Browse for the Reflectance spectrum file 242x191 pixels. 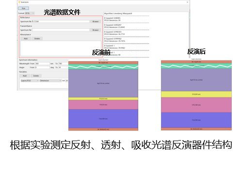[96, 21]
